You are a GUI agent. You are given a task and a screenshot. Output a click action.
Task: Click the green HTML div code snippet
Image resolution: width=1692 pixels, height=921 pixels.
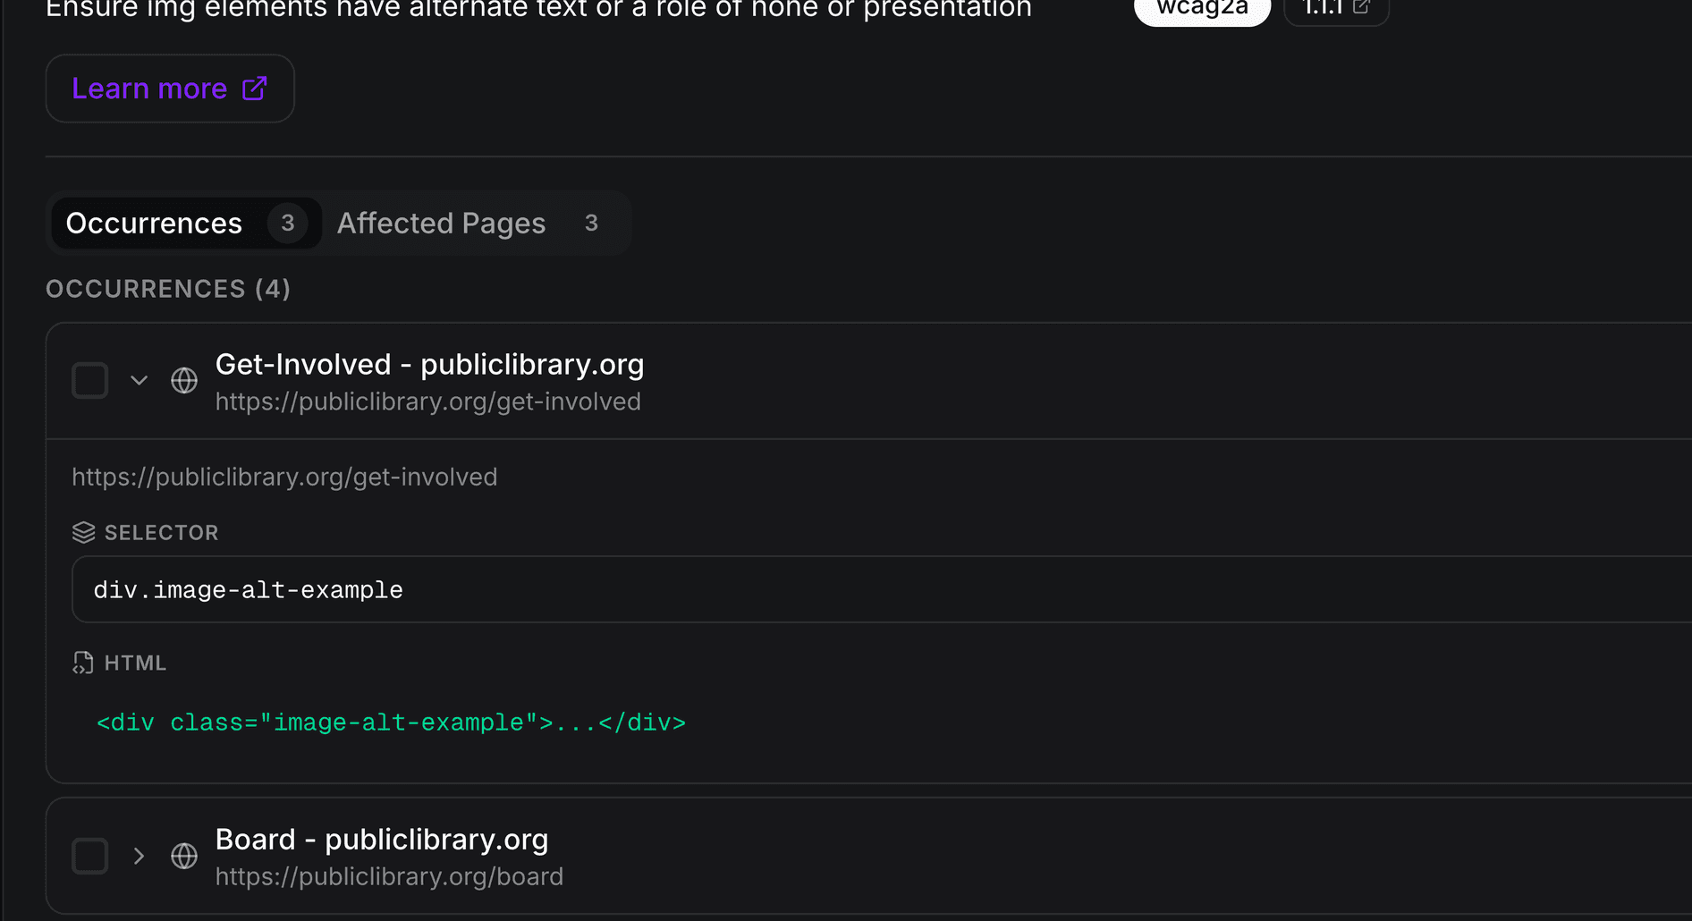click(x=391, y=722)
